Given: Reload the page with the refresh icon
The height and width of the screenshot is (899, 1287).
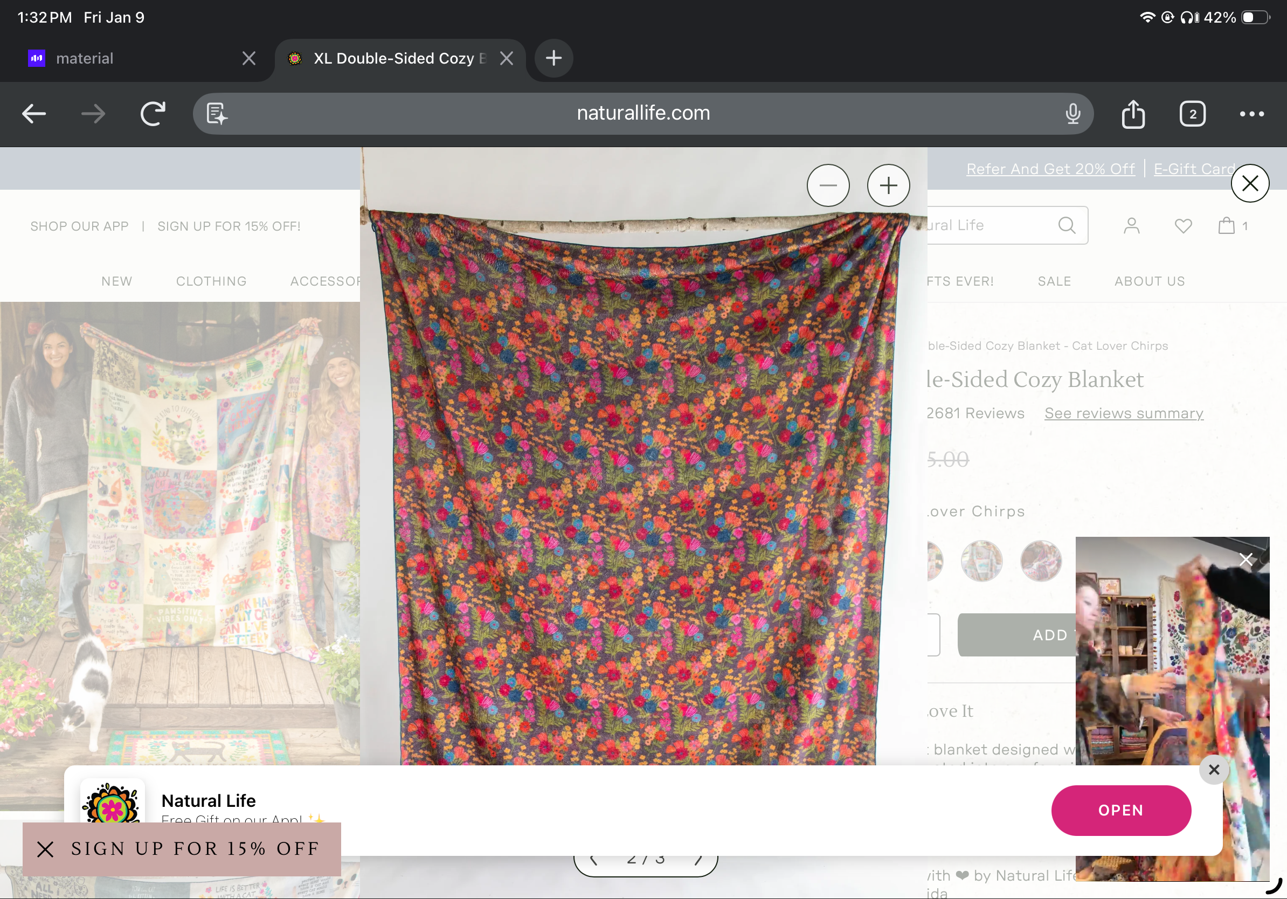Looking at the screenshot, I should [x=153, y=114].
